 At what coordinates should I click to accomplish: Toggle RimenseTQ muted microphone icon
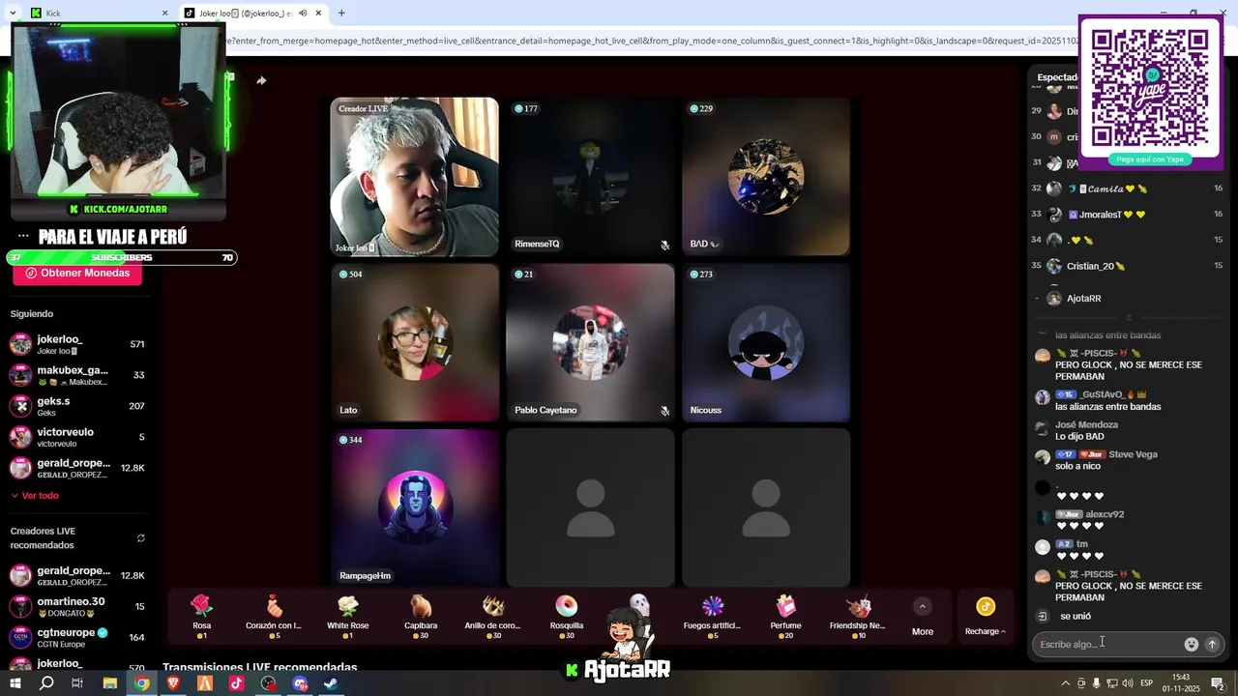click(664, 245)
